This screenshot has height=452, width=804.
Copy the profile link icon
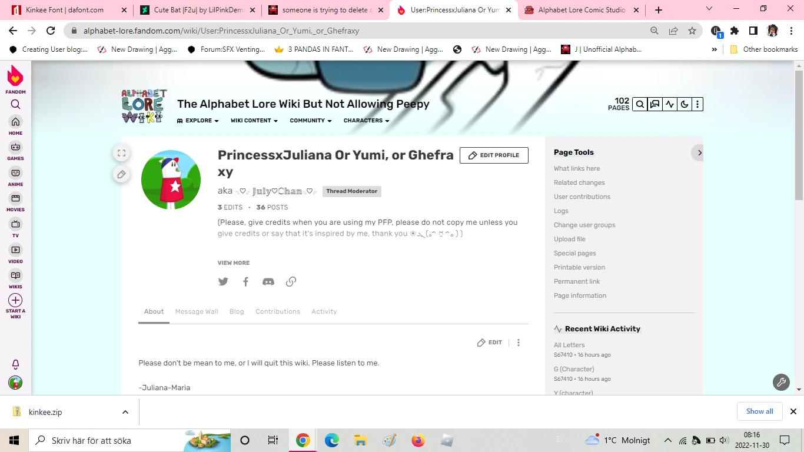click(291, 281)
